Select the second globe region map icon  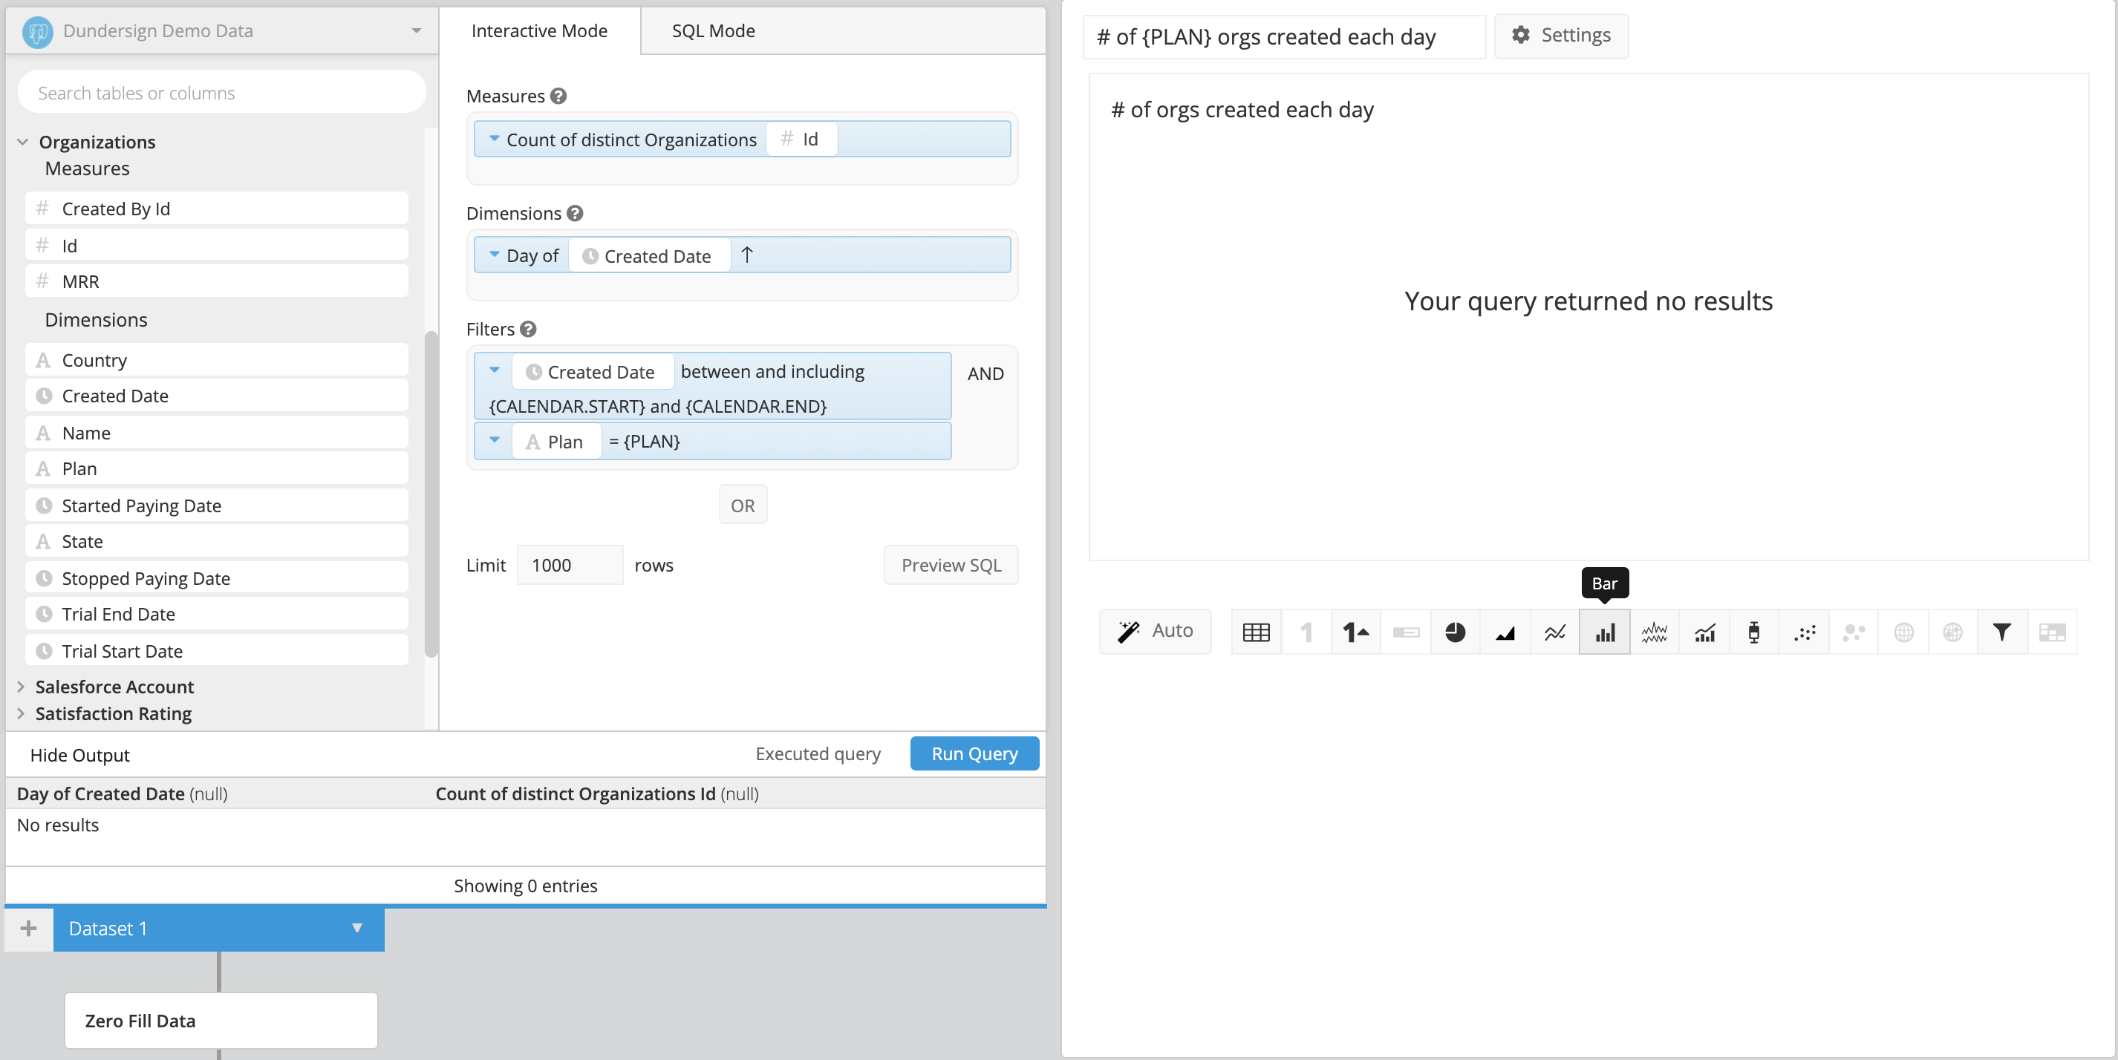tap(1952, 632)
